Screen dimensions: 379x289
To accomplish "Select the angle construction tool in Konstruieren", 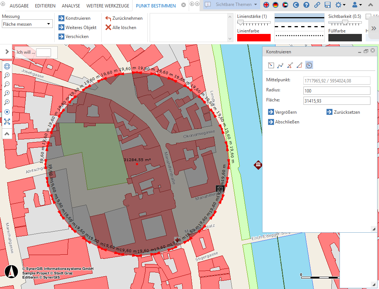I will click(x=300, y=65).
